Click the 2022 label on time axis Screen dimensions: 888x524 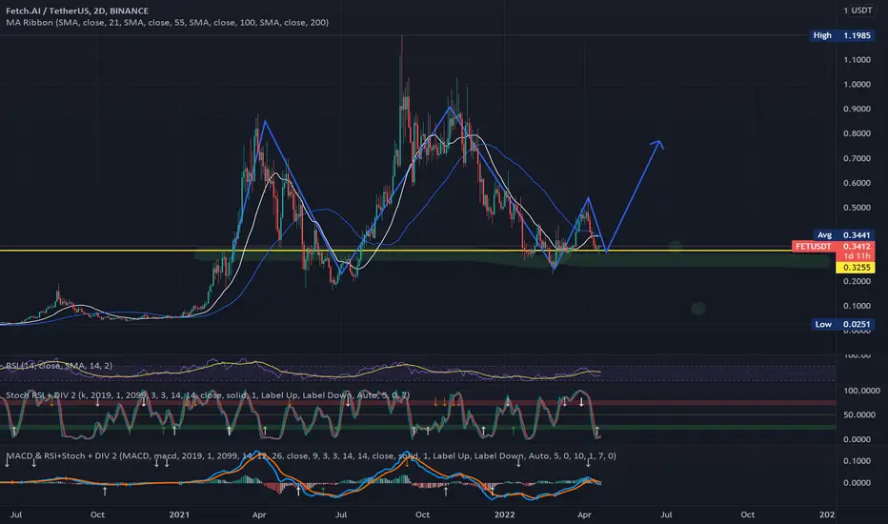tap(504, 514)
